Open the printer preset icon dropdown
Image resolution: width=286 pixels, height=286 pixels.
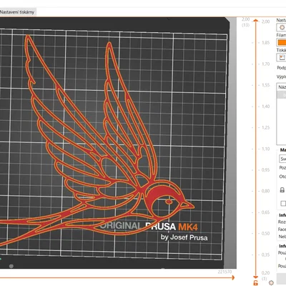(x=282, y=57)
